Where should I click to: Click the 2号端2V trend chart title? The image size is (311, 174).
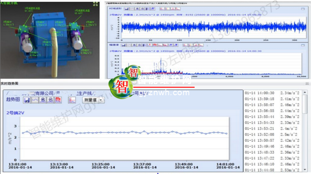point(15,113)
